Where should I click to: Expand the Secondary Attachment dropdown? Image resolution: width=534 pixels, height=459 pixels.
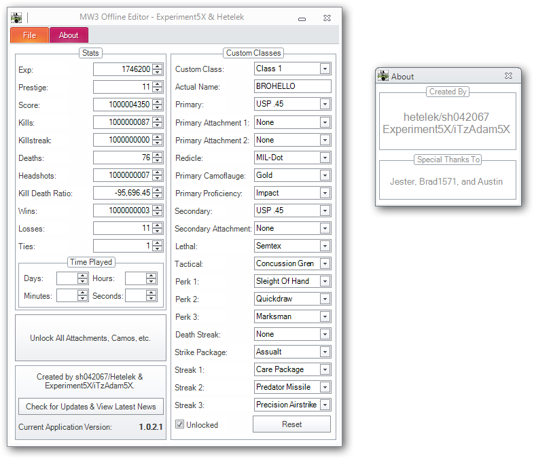(x=325, y=228)
